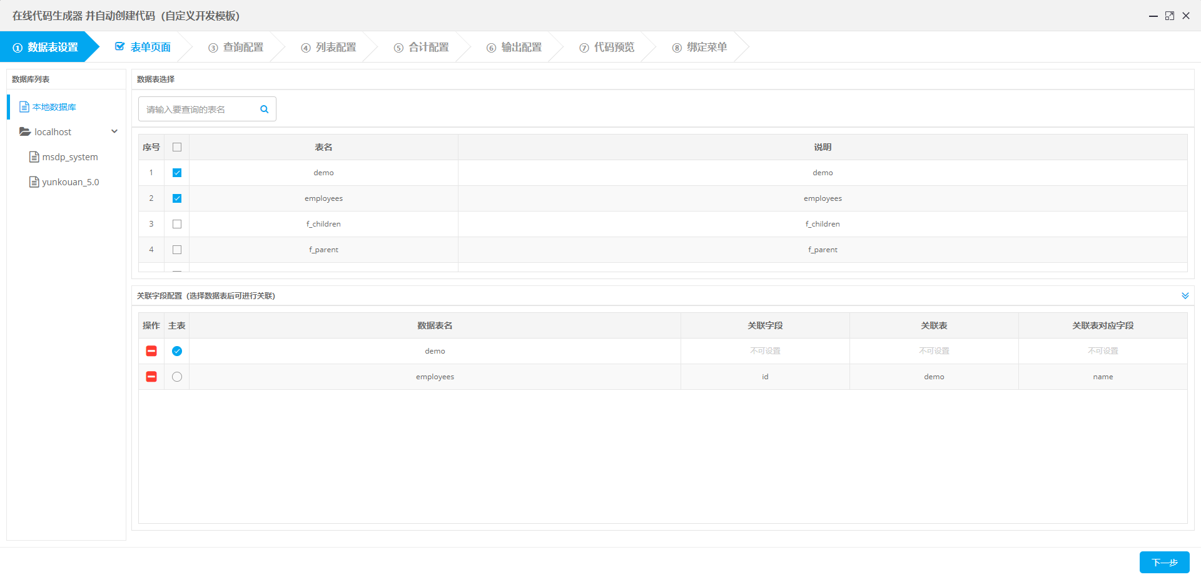
Task: Remove the employees row using red minus icon
Action: click(151, 377)
